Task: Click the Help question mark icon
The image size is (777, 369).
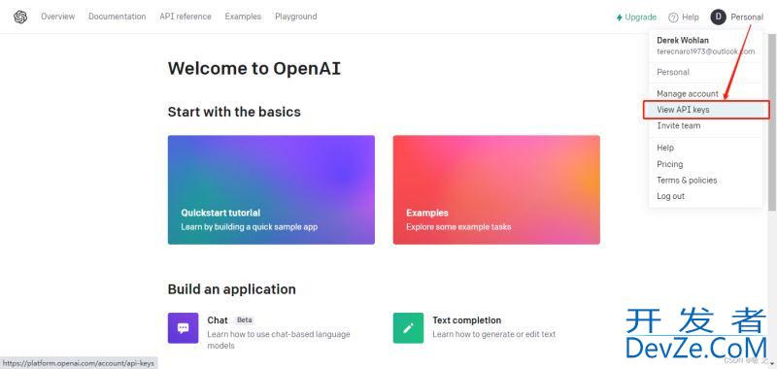Action: pyautogui.click(x=673, y=17)
